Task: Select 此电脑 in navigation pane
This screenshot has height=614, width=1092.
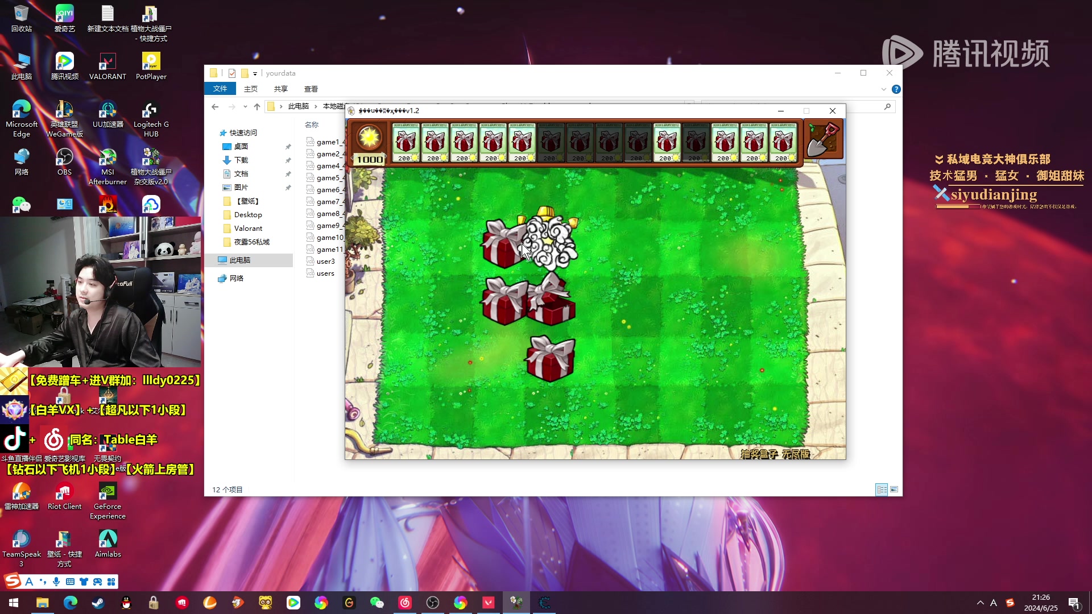Action: coord(239,260)
